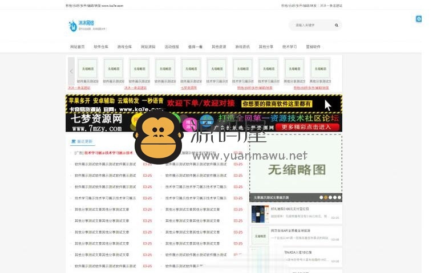
Task: Open the 其他分享 menu item
Action: click(266, 47)
